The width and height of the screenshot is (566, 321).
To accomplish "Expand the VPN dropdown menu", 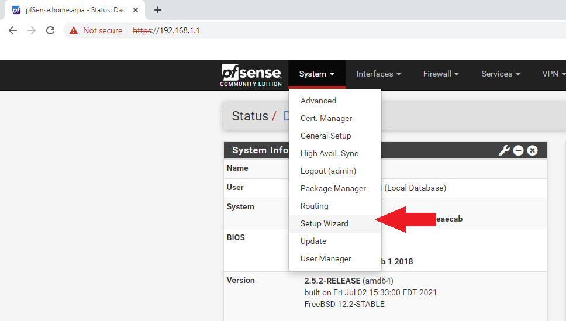I will click(554, 74).
